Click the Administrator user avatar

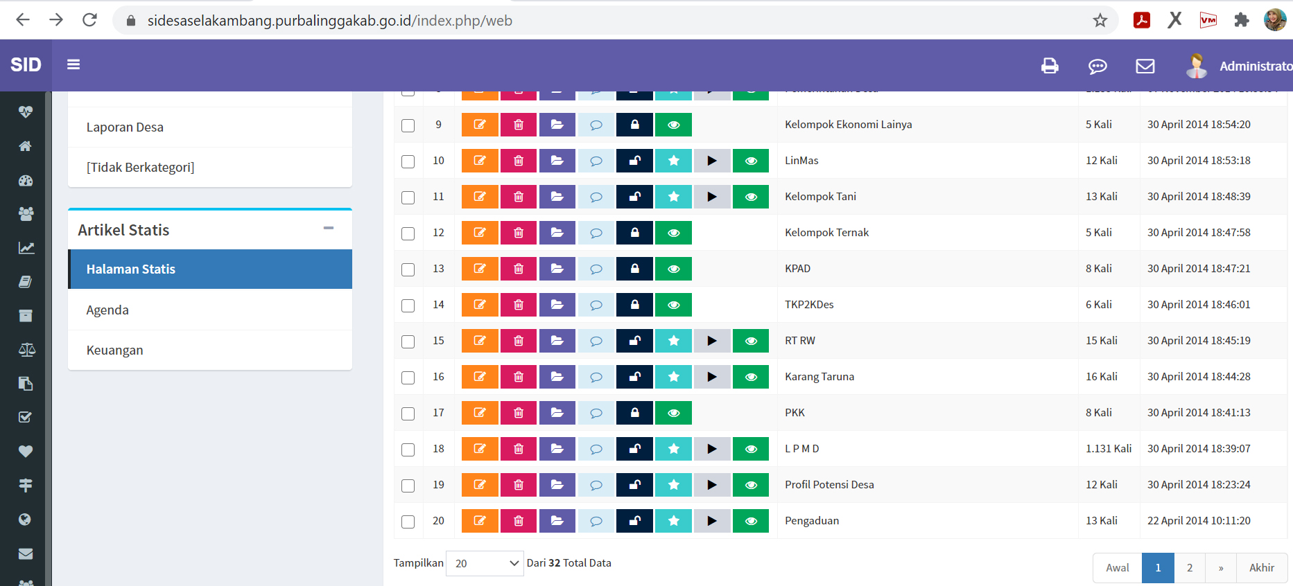[1197, 66]
